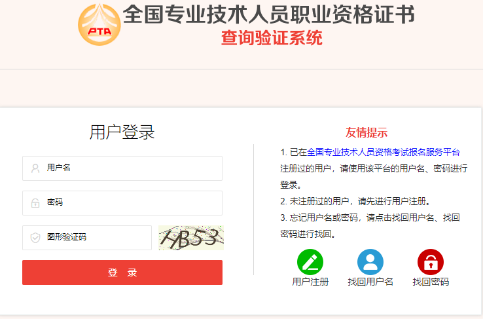Click the PTA logo emblem

pos(99,25)
